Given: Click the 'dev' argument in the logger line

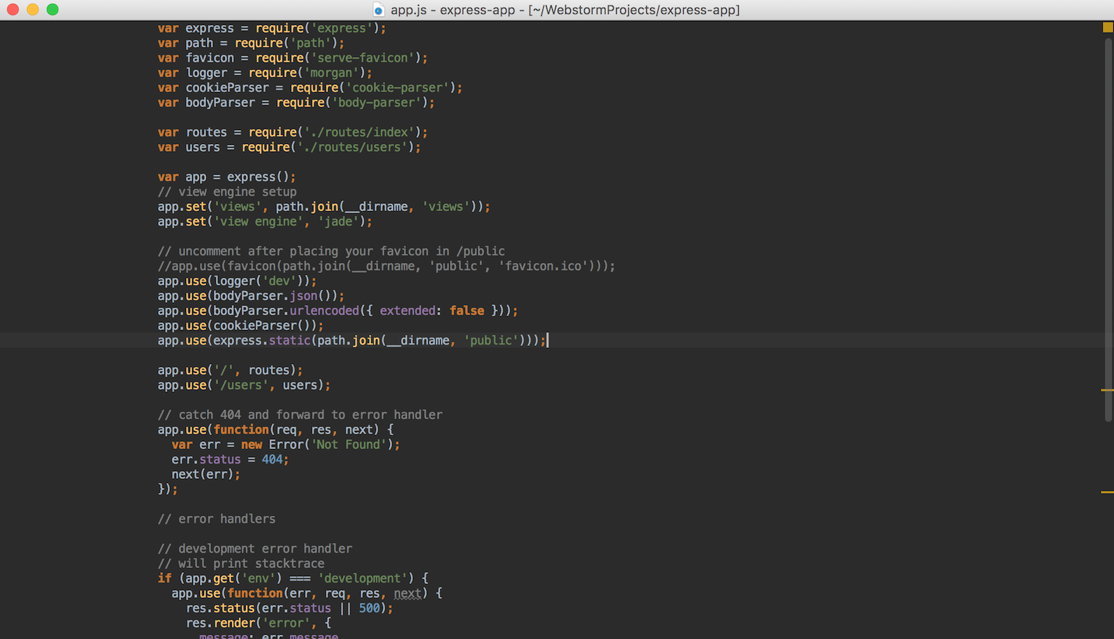Looking at the screenshot, I should click(x=278, y=281).
